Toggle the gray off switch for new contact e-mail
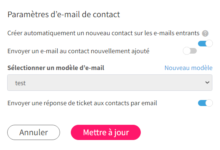Screen dimensions: 220x150 pos(190,51)
